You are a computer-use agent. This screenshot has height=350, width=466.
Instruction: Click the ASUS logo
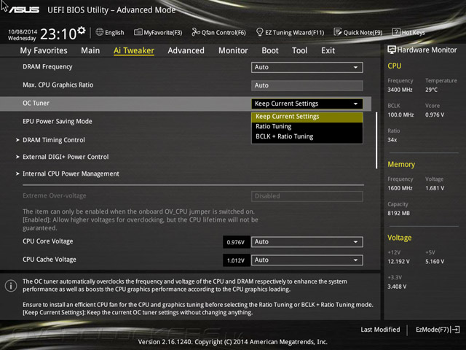24,9
